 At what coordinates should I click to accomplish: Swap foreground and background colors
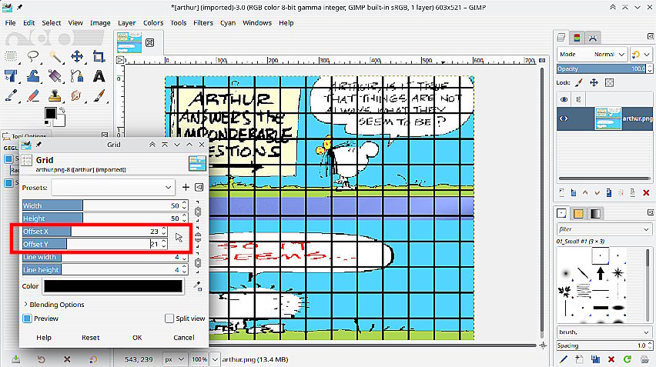click(x=62, y=110)
